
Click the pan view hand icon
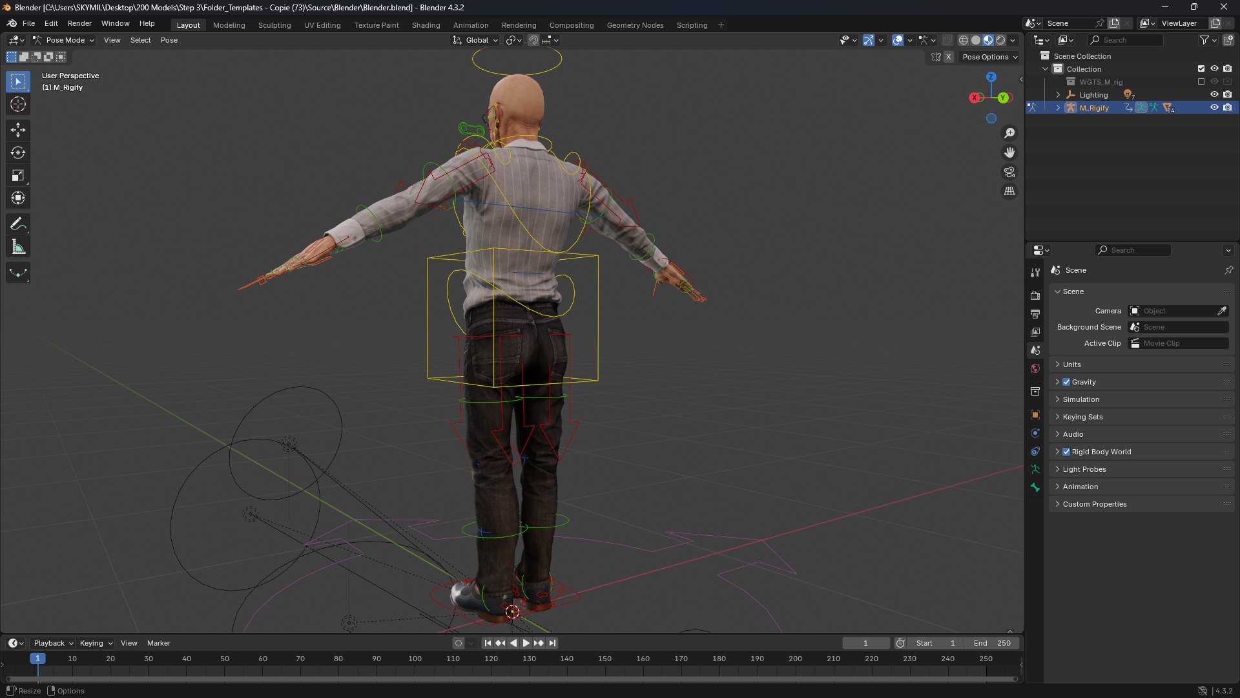pyautogui.click(x=1009, y=153)
